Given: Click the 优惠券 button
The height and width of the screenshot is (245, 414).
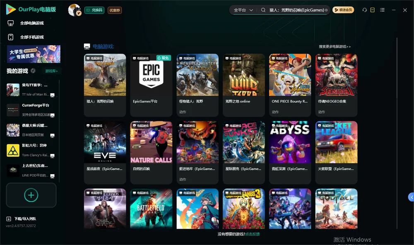Looking at the screenshot, I should coord(115,10).
